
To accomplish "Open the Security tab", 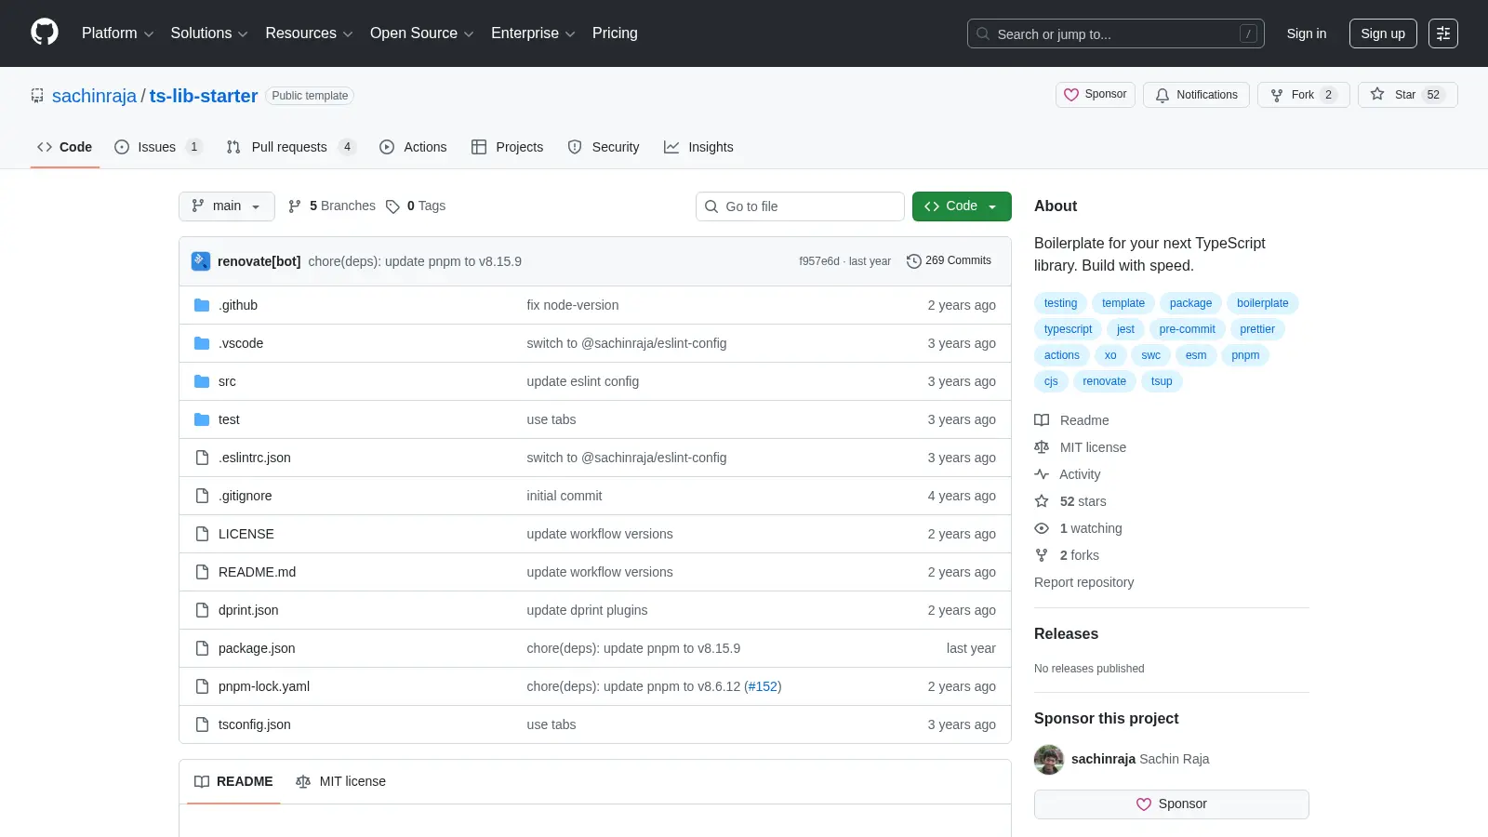I will (x=604, y=147).
